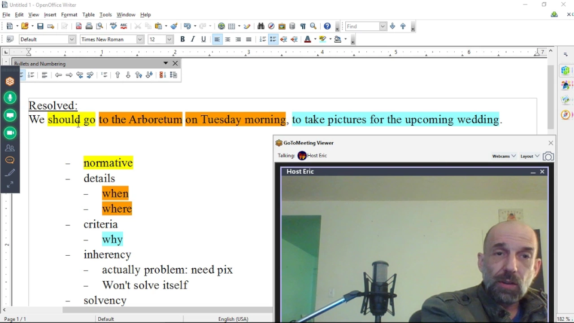Open the Edit menu
This screenshot has height=323, width=574.
(x=19, y=15)
